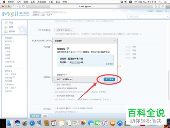Screen dimensions: 170x128
Task: Check the 收取"QQ邮件订阅" checkbox
Action: tap(55, 85)
